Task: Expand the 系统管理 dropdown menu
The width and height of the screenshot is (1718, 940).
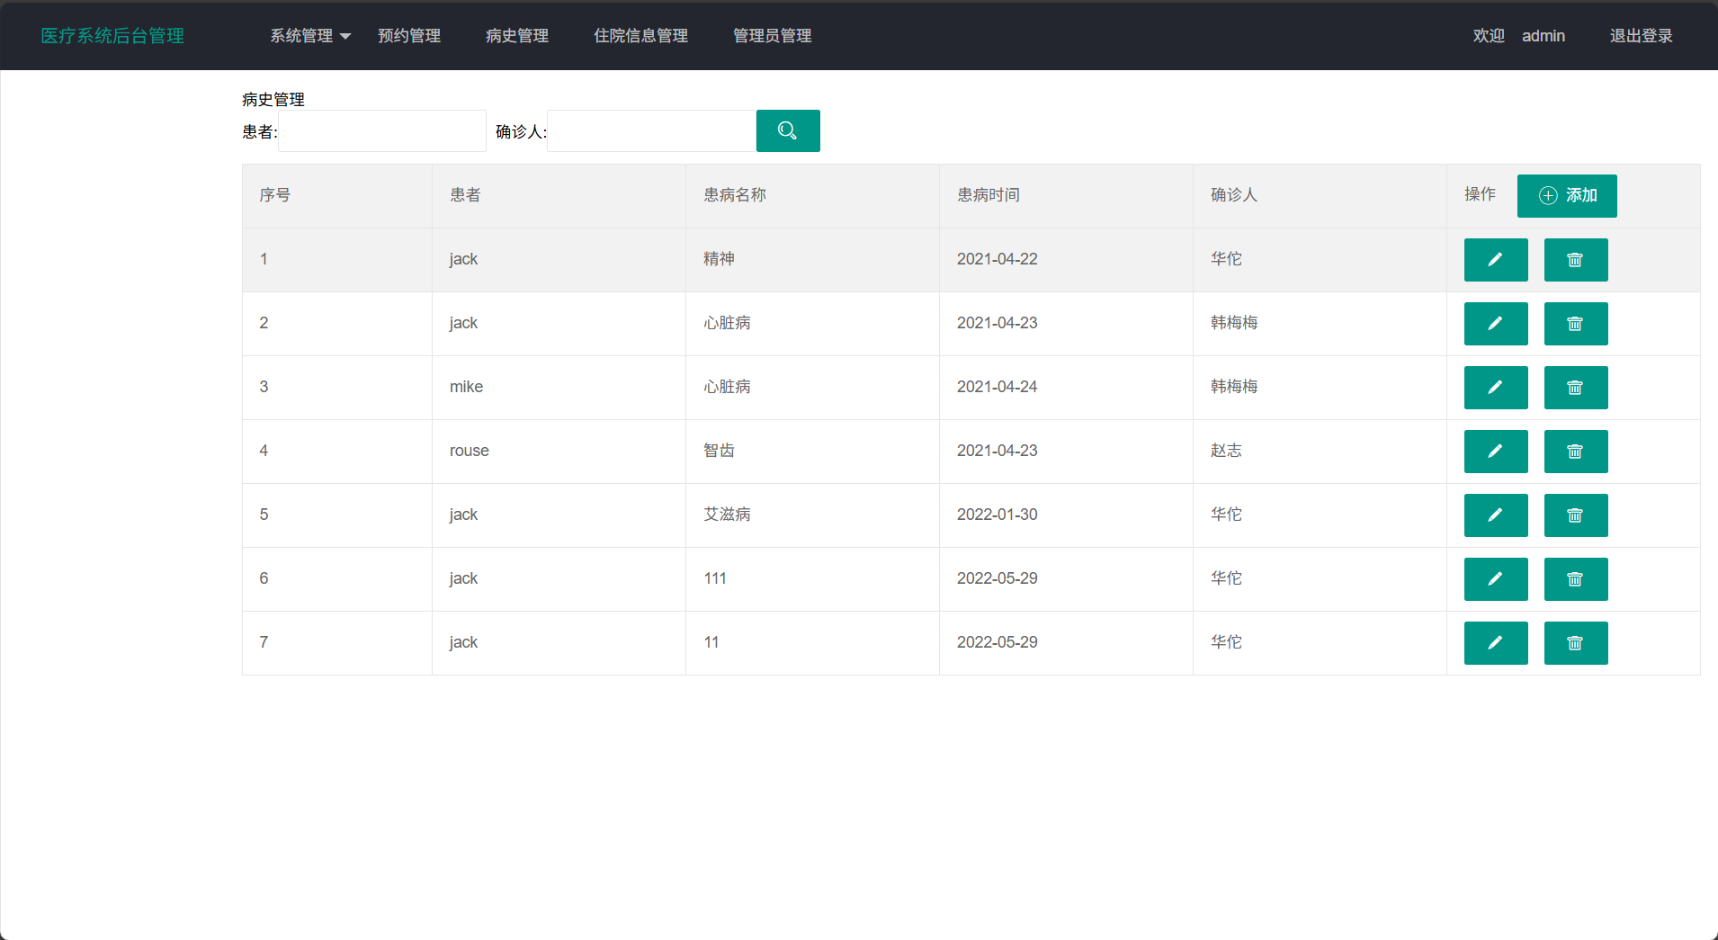Action: [309, 36]
